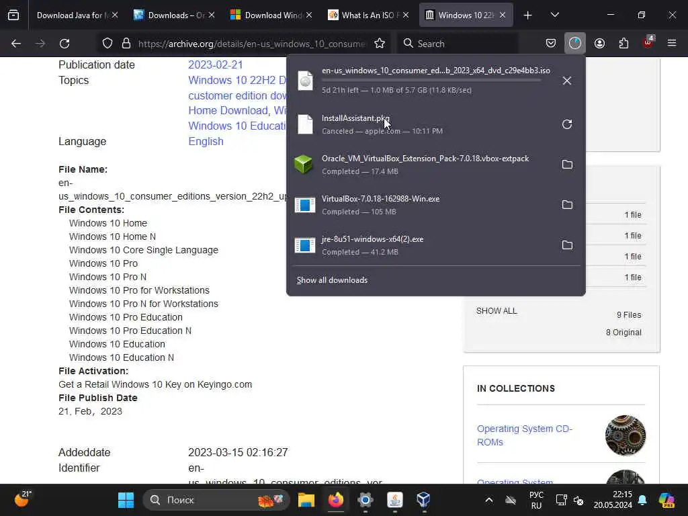This screenshot has width=688, height=516.
Task: Click 8 Original files link
Action: click(623, 333)
